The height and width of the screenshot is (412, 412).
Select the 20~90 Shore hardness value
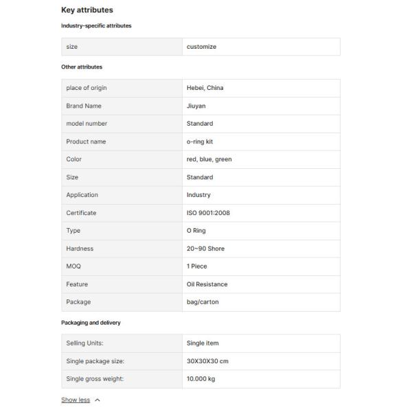point(205,249)
